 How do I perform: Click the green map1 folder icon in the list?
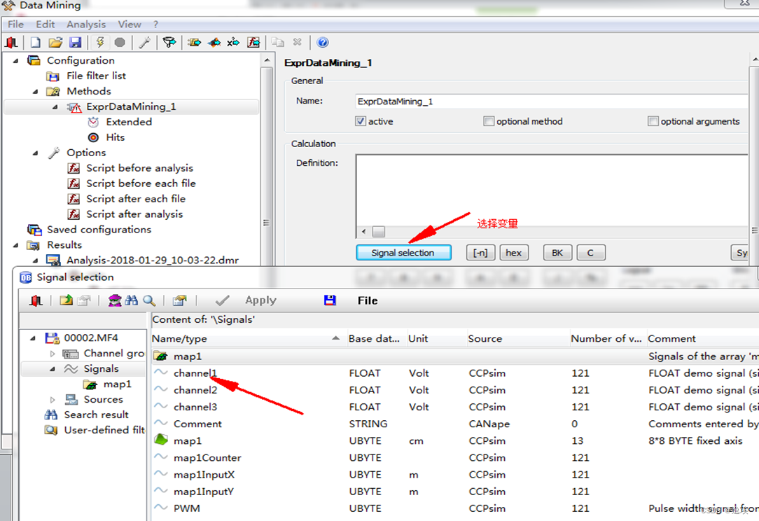click(161, 356)
